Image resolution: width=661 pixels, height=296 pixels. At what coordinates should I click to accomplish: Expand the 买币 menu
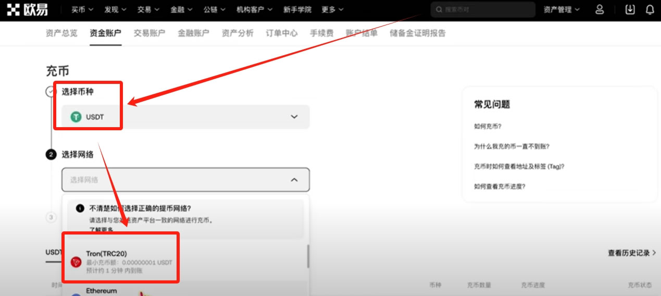[x=82, y=9]
